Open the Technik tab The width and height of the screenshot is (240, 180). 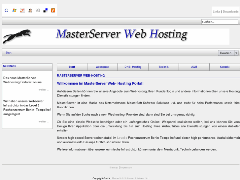point(163,67)
